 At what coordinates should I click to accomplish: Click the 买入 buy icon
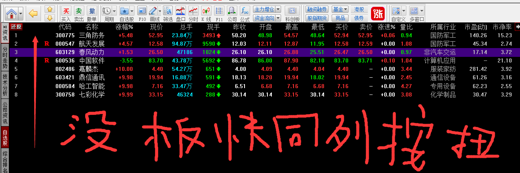(66, 11)
